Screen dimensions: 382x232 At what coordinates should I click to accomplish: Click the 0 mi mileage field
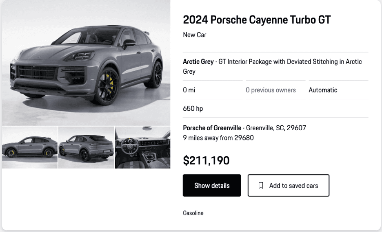pyautogui.click(x=189, y=90)
